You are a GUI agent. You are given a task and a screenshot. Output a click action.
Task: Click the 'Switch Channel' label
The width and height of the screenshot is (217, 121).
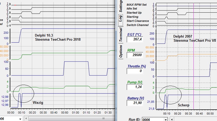point(137,25)
